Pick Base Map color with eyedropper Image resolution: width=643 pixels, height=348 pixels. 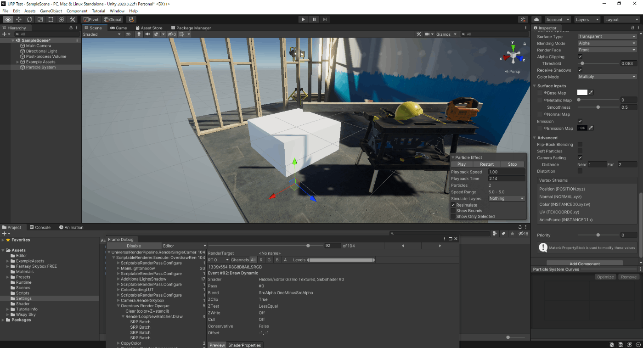(592, 93)
